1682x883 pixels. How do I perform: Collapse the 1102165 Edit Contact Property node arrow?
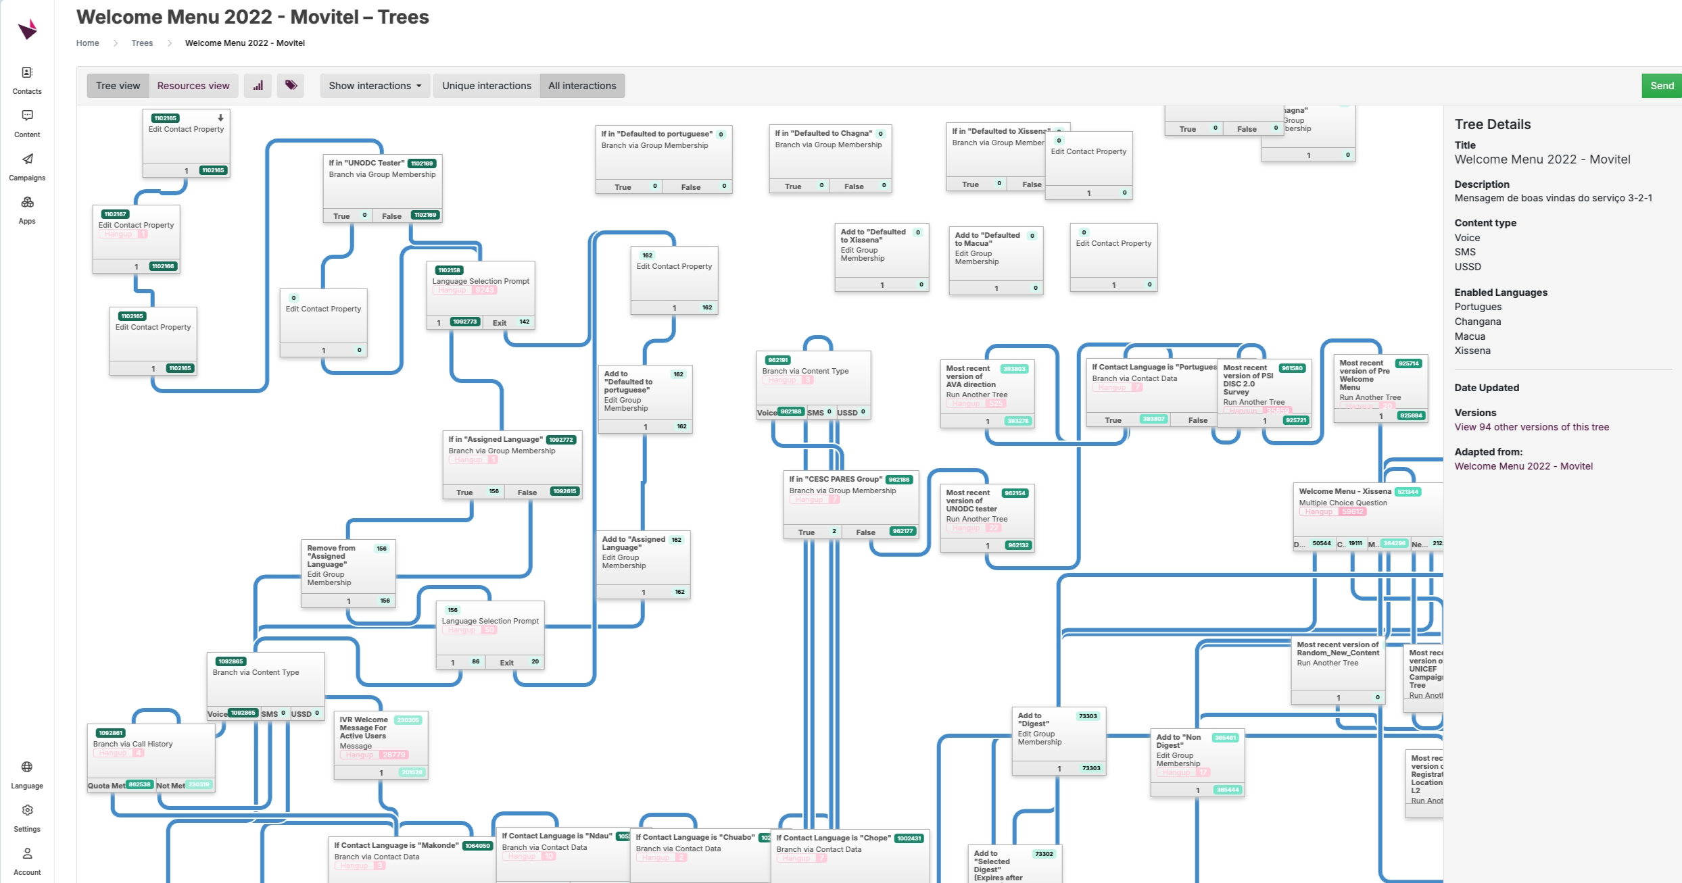point(220,117)
